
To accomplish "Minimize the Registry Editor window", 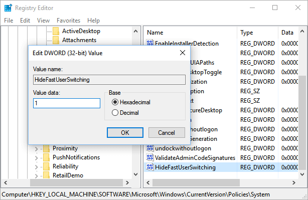I will (252, 8).
